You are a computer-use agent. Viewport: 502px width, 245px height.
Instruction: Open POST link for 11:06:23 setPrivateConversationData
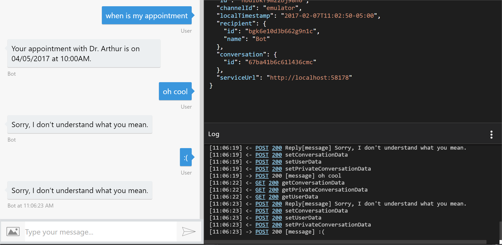coord(262,225)
